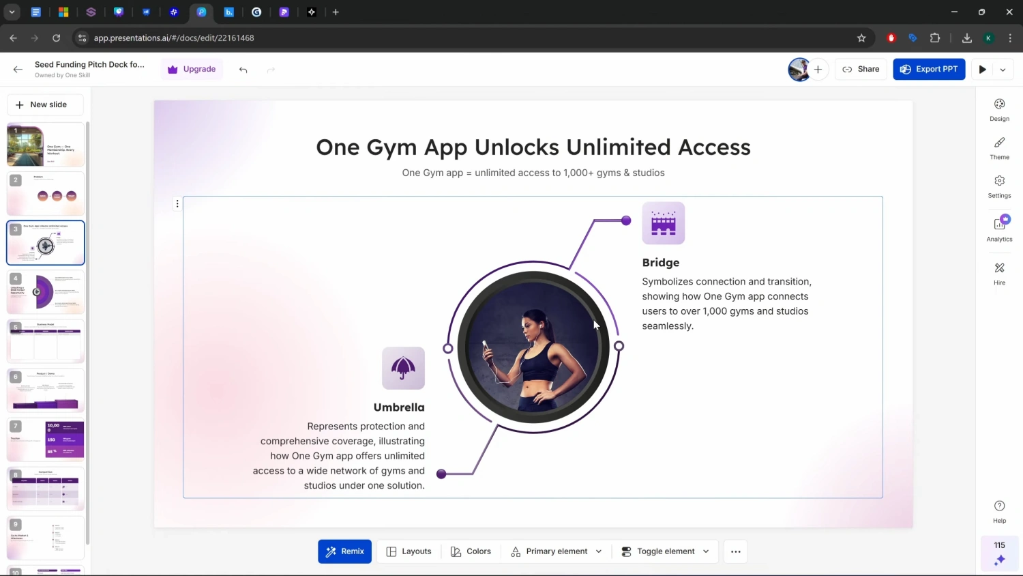Open the Layouts menu

point(409,551)
